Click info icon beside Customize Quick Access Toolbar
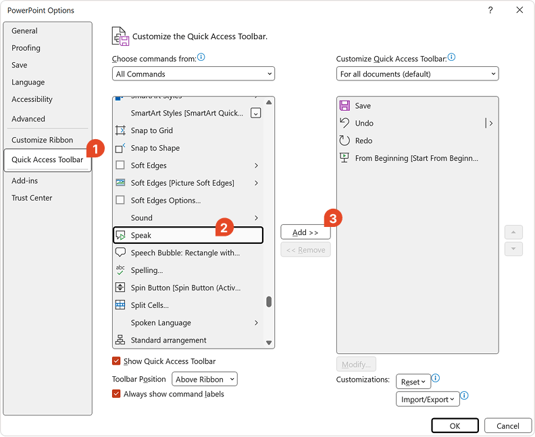535x437 pixels. (451, 57)
